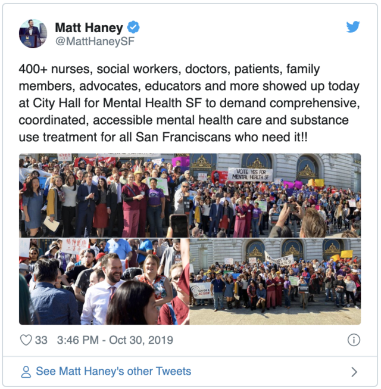
Task: Open See Matt Haney's other Tweets
Action: [114, 371]
